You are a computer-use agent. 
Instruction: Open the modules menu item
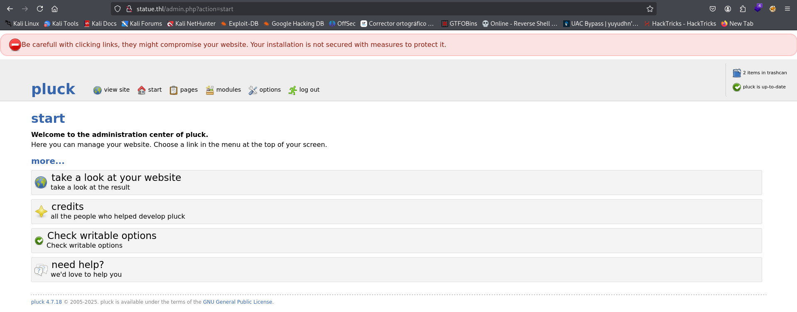click(228, 90)
